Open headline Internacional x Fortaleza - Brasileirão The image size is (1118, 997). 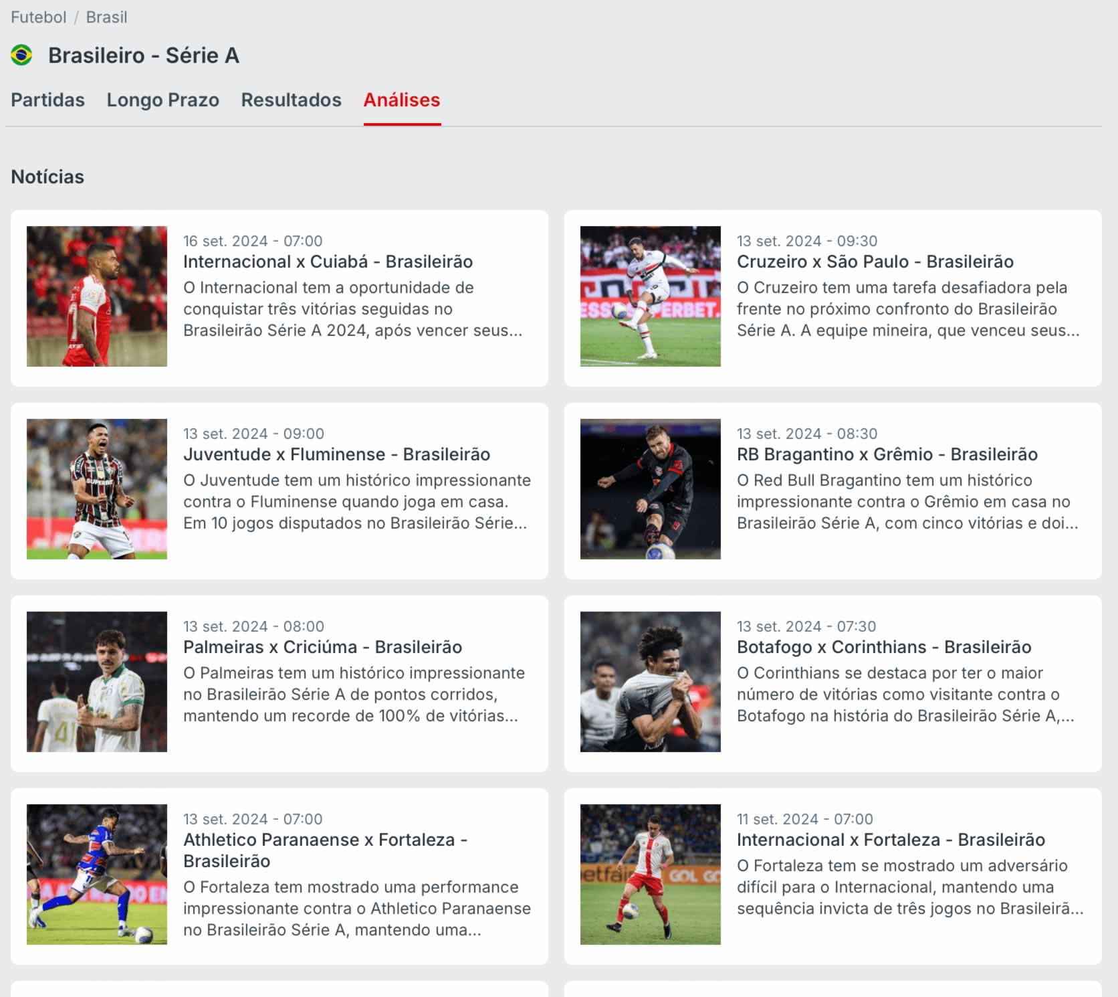pyautogui.click(x=891, y=840)
